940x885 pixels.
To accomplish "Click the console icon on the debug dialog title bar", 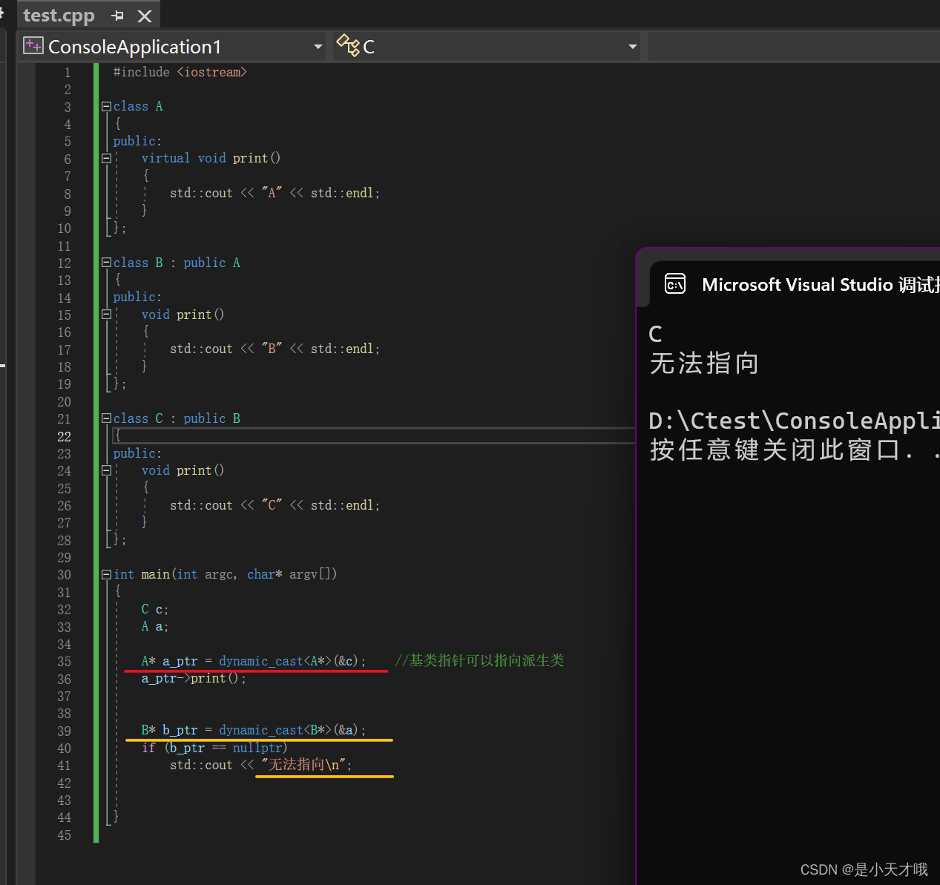I will click(x=674, y=283).
